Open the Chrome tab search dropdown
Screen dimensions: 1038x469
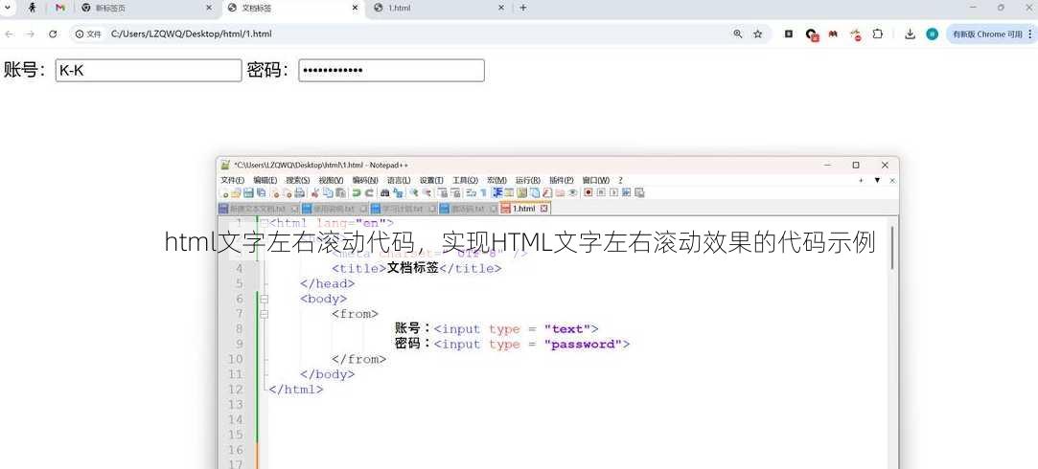click(x=8, y=8)
